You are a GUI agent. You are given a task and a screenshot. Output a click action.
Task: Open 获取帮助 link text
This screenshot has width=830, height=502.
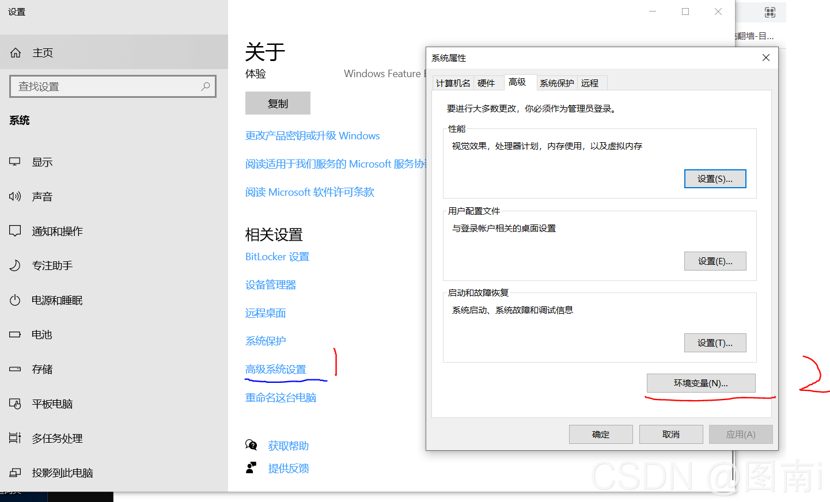click(289, 446)
